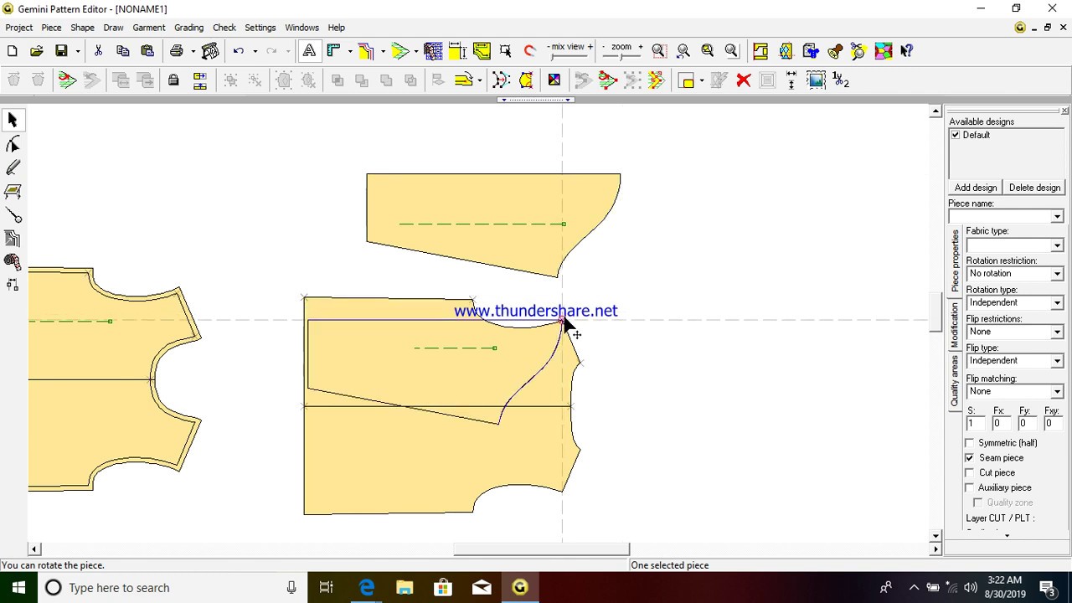Copy the selection with the copy icon
Viewport: 1072px width, 603px height.
pos(122,51)
